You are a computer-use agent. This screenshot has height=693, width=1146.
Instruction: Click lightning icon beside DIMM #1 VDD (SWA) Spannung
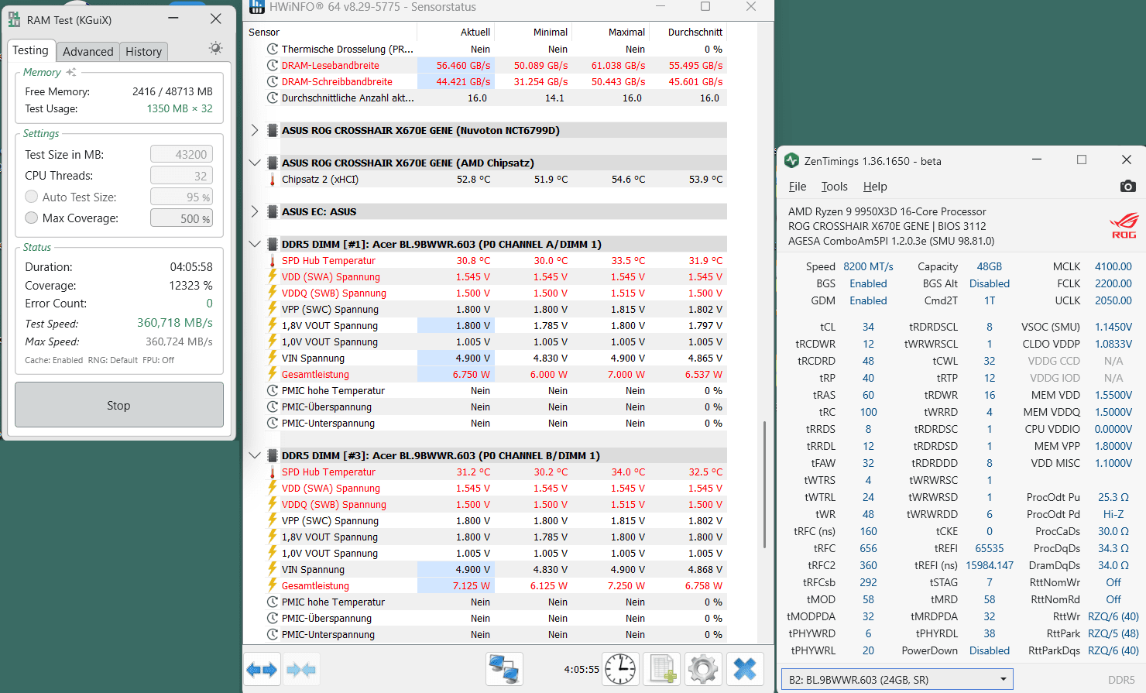click(273, 276)
